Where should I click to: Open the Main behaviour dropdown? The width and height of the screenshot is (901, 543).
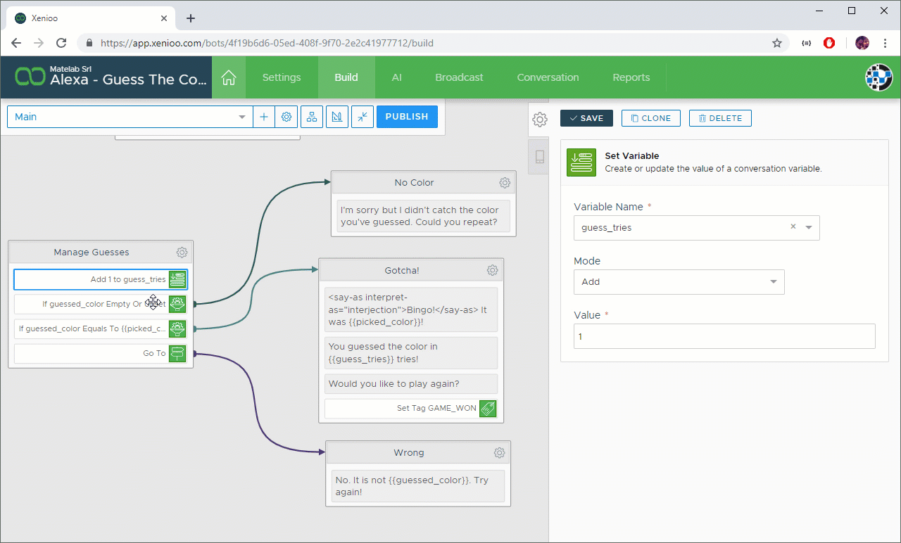tap(130, 117)
